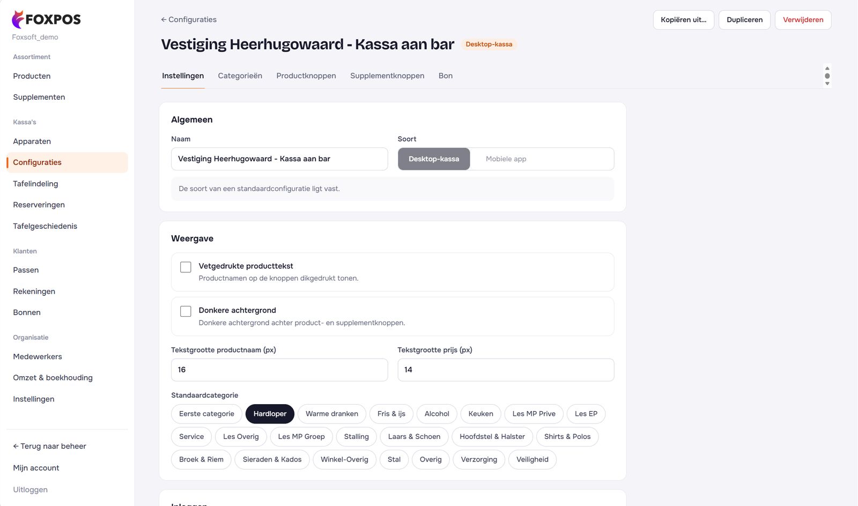Open the Instellingen tab

(183, 76)
